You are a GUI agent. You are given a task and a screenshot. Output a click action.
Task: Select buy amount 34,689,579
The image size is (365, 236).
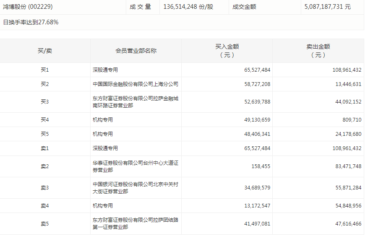(x=257, y=188)
